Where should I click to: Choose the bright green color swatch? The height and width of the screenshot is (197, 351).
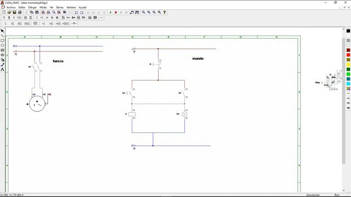click(x=348, y=74)
